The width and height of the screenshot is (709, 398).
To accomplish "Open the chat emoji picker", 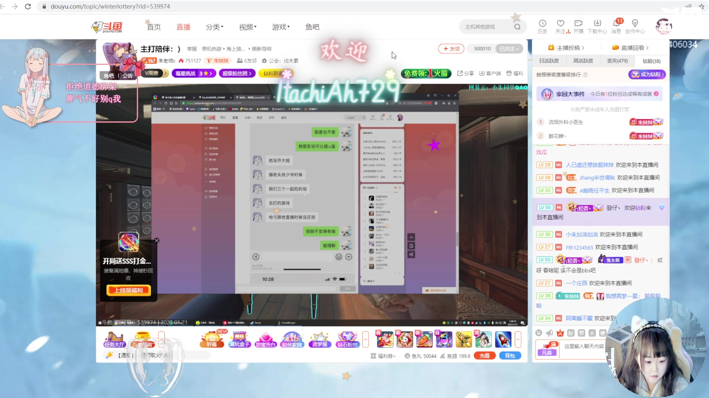I will pos(539,333).
